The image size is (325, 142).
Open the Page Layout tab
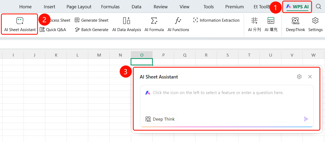click(79, 7)
